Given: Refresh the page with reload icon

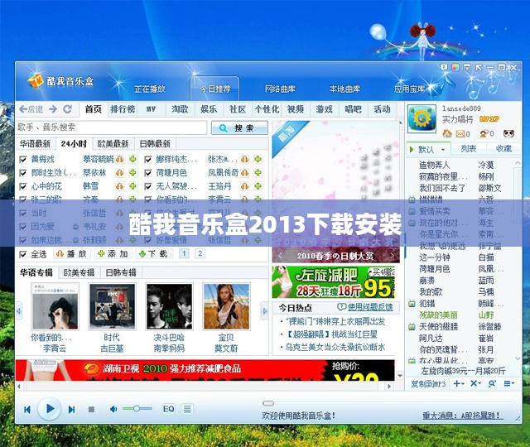Looking at the screenshot, I should [x=68, y=109].
